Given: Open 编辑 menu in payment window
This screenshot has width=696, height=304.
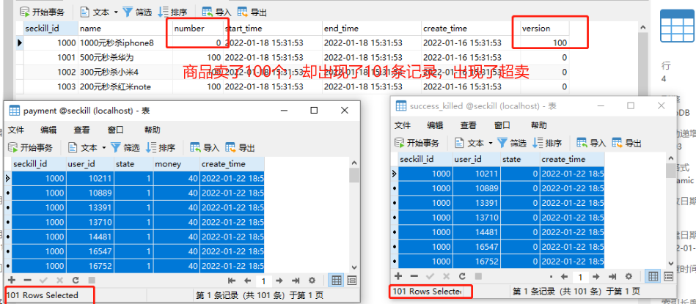Looking at the screenshot, I should 48,130.
